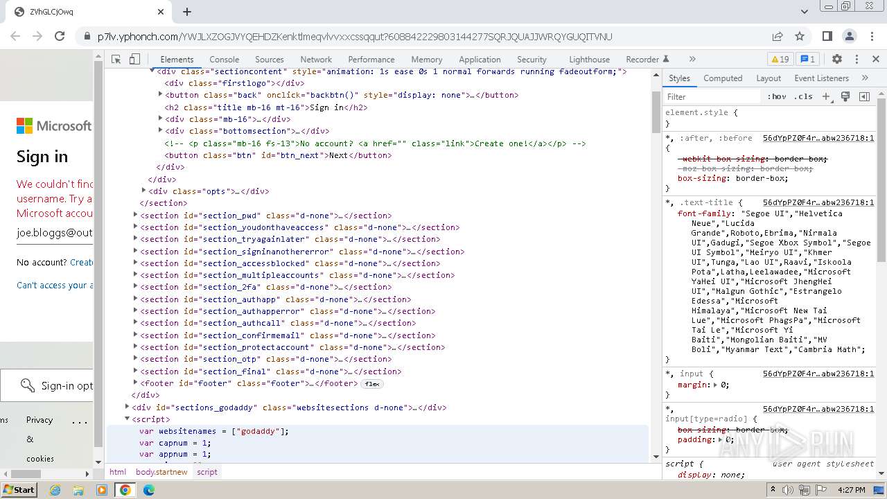This screenshot has height=499, width=887.
Task: Open DevTools settings gear
Action: click(837, 60)
